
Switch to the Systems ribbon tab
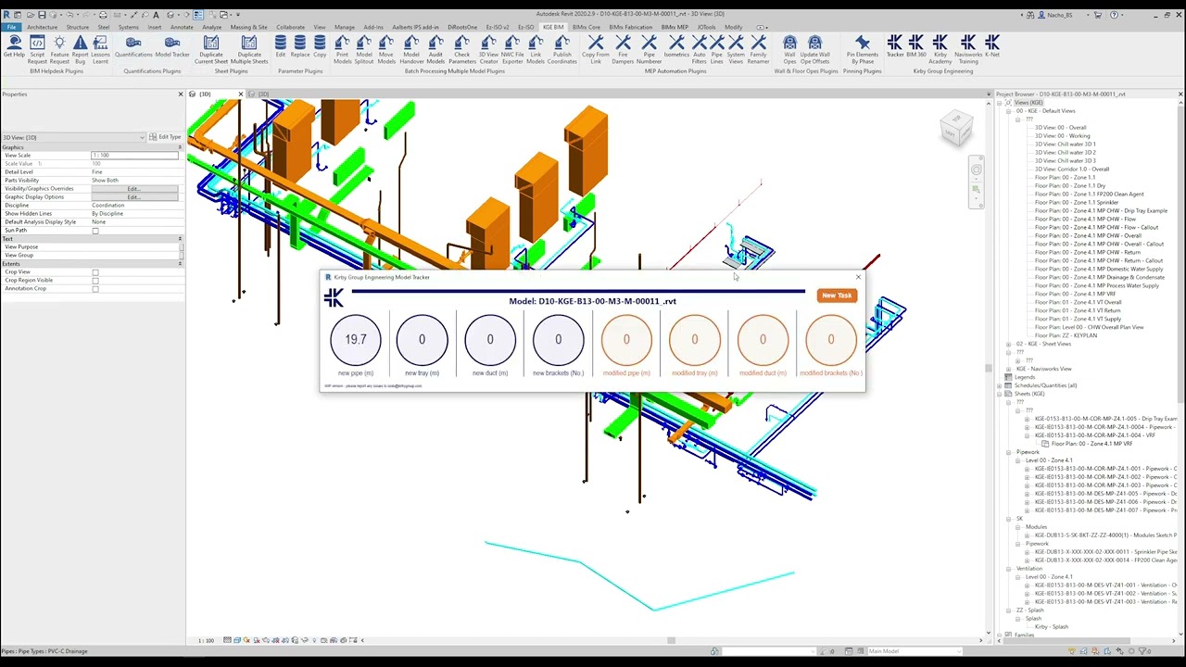(x=129, y=27)
